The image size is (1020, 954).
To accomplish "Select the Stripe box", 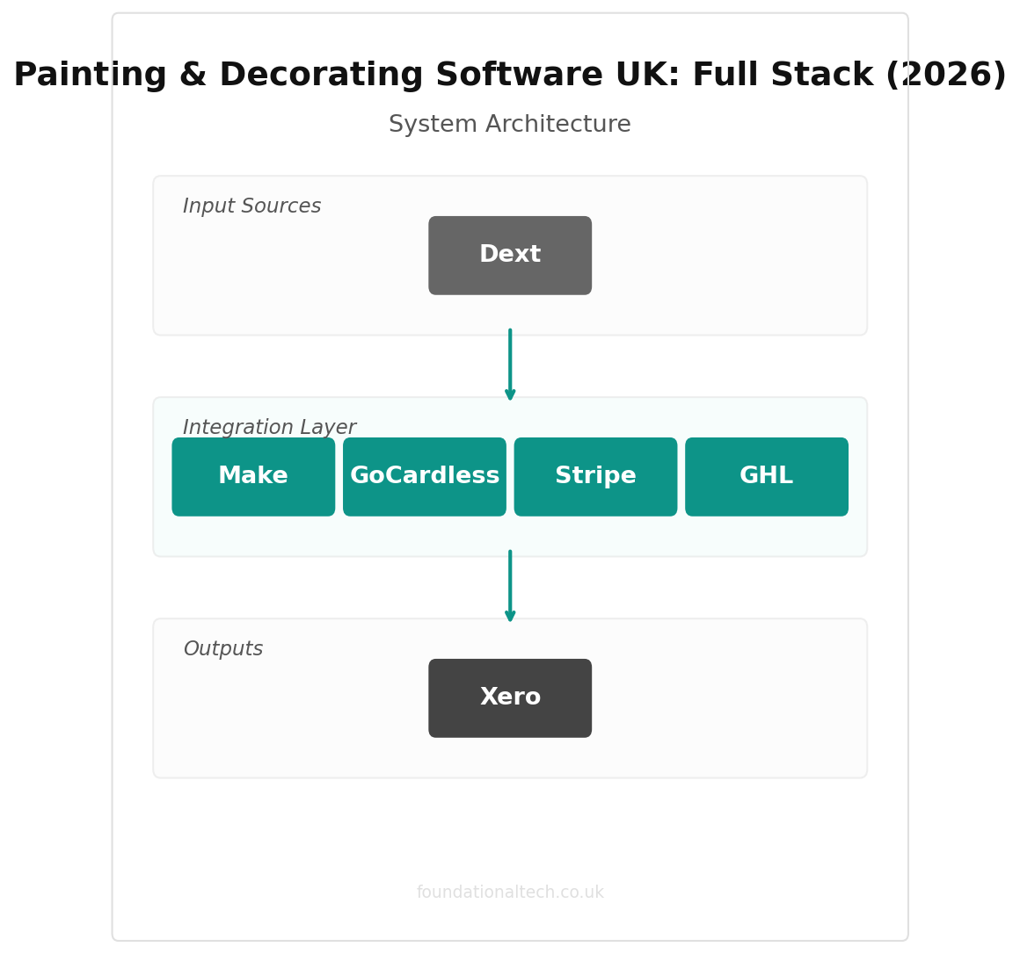I will pos(595,476).
